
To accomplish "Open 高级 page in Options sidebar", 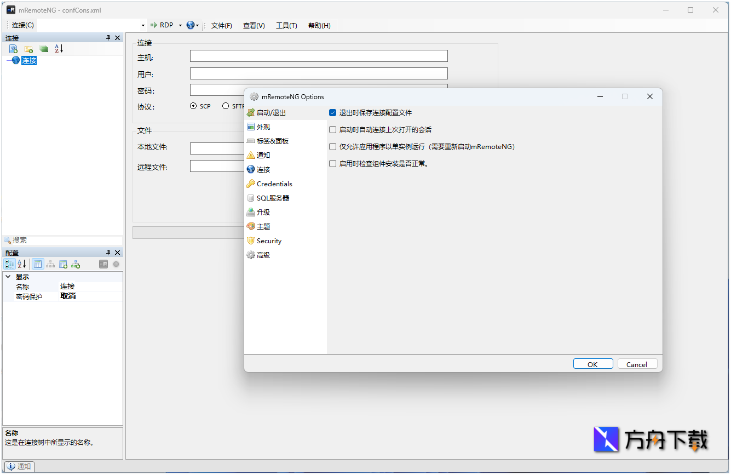I will [x=285, y=255].
